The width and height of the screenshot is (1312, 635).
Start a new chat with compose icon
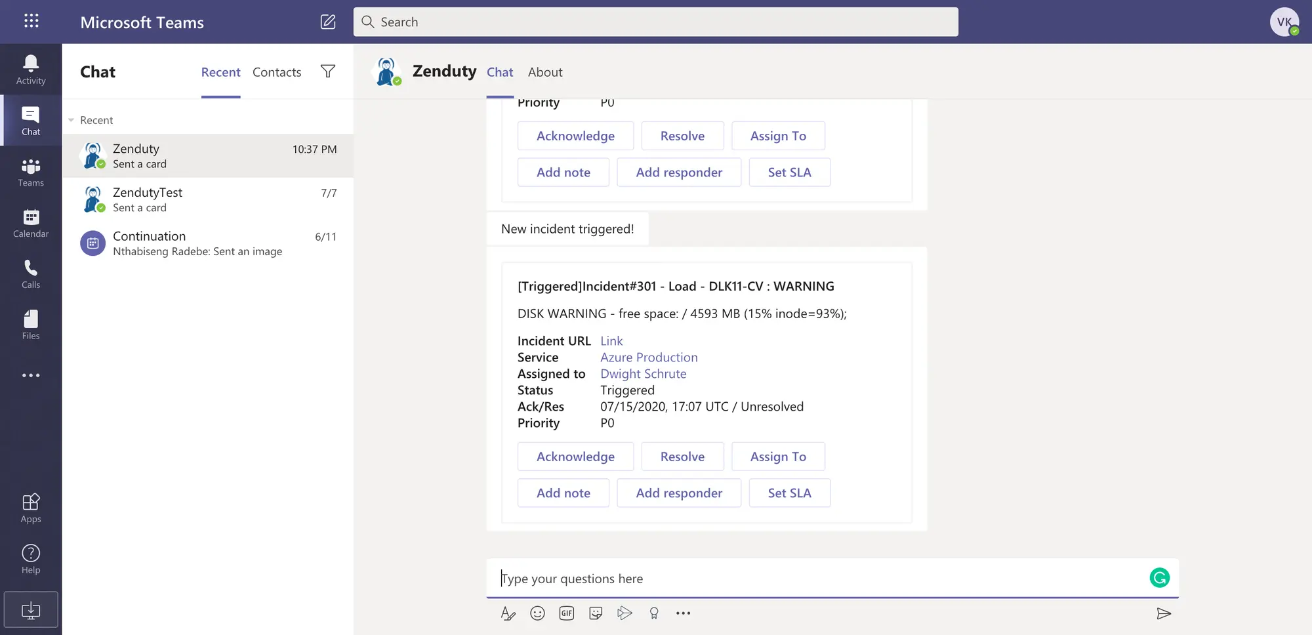click(x=328, y=22)
